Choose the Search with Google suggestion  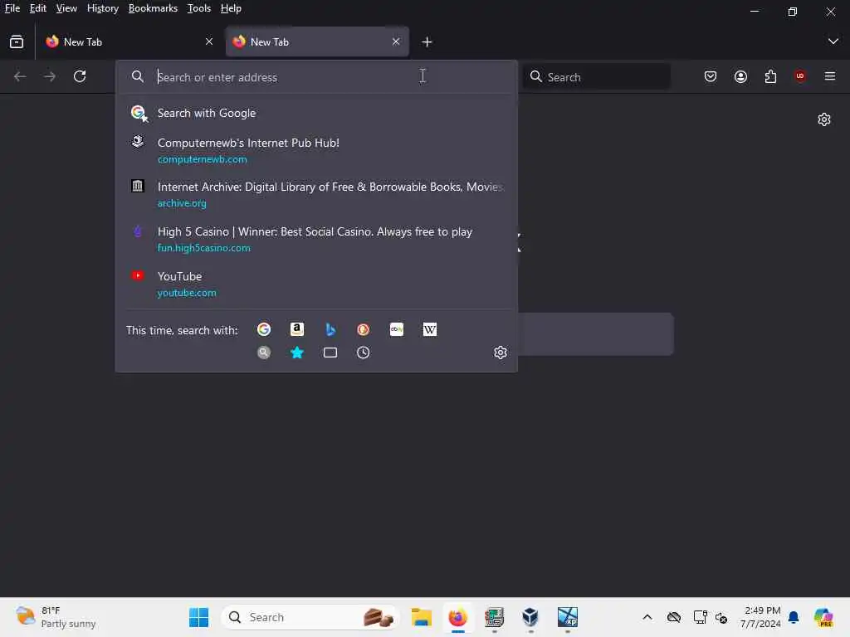(316, 113)
